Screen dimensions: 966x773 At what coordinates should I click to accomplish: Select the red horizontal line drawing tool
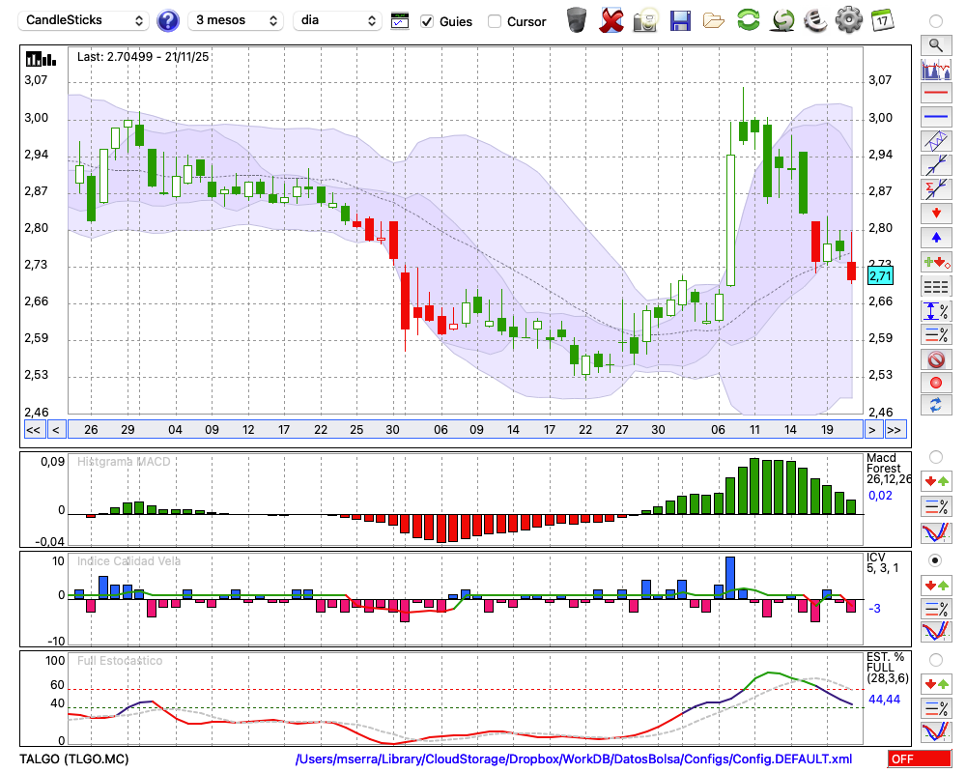pos(935,94)
